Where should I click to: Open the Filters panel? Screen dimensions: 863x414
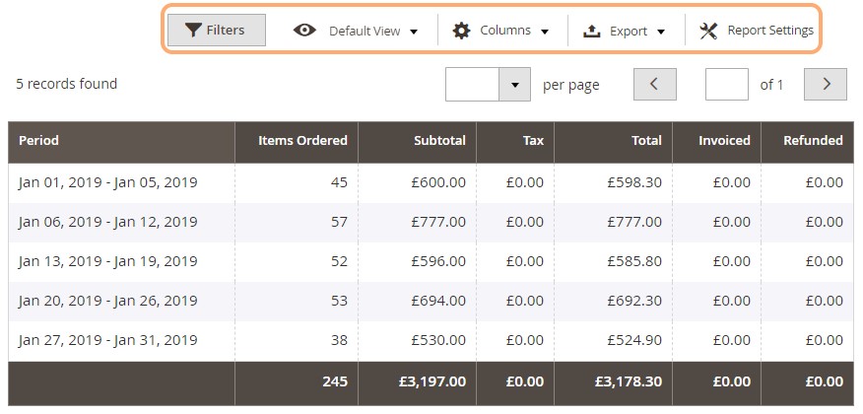(x=217, y=31)
